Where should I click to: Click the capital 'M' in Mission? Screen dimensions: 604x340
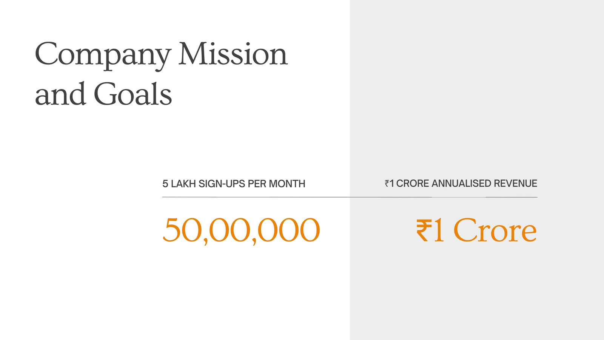194,54
